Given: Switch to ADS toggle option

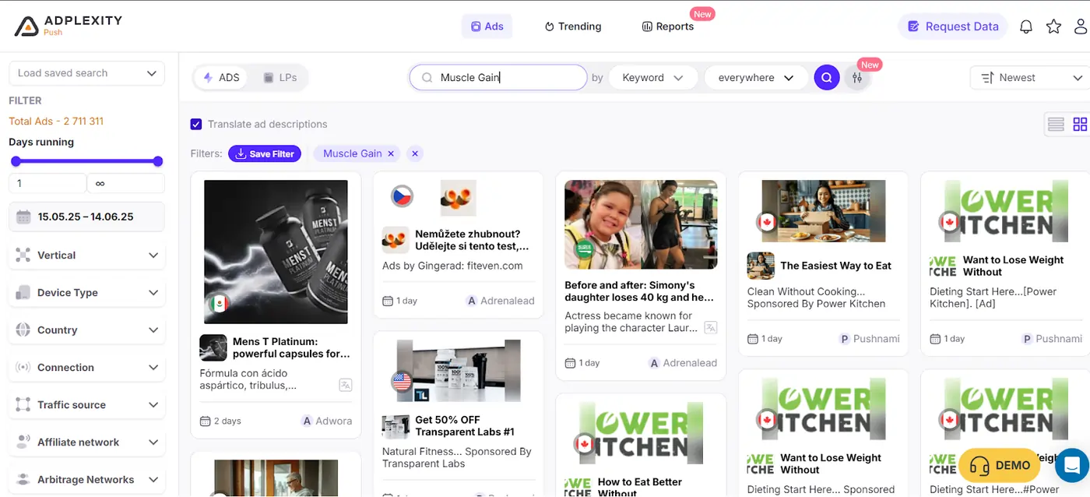Looking at the screenshot, I should click(221, 78).
